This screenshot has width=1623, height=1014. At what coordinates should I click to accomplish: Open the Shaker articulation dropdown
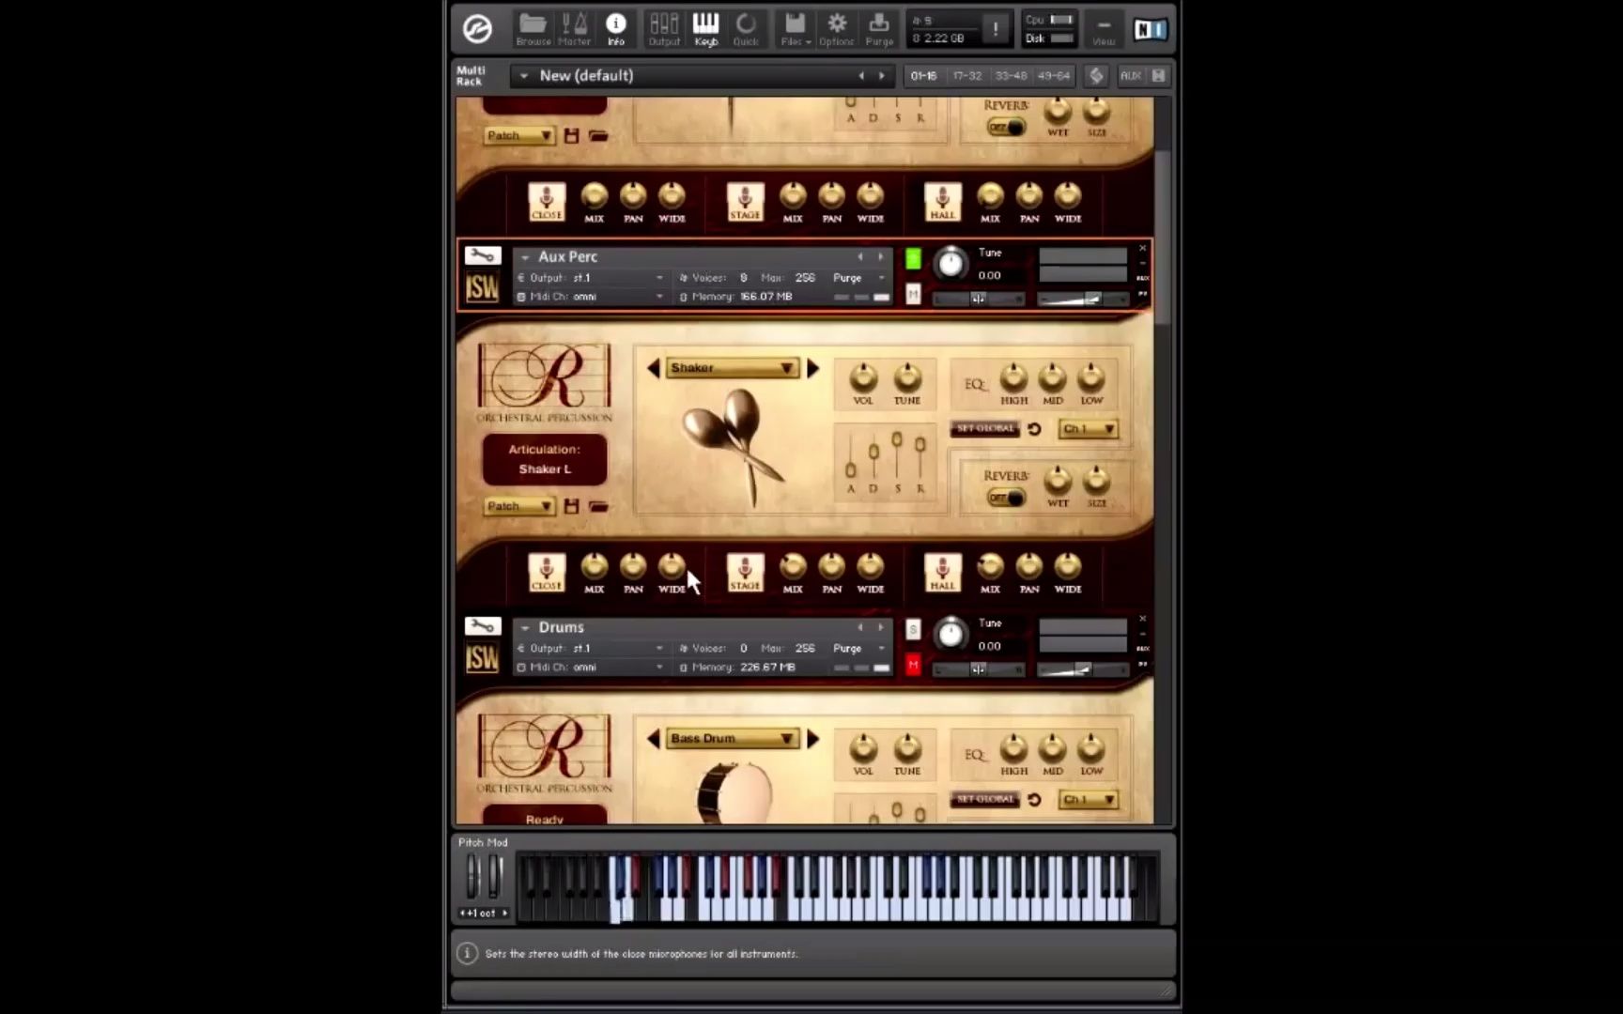[732, 367]
